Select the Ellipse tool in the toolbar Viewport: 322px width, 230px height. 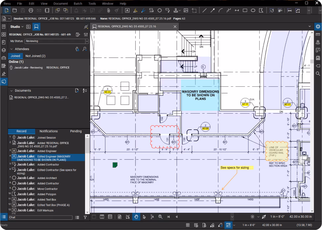pyautogui.click(x=253, y=10)
